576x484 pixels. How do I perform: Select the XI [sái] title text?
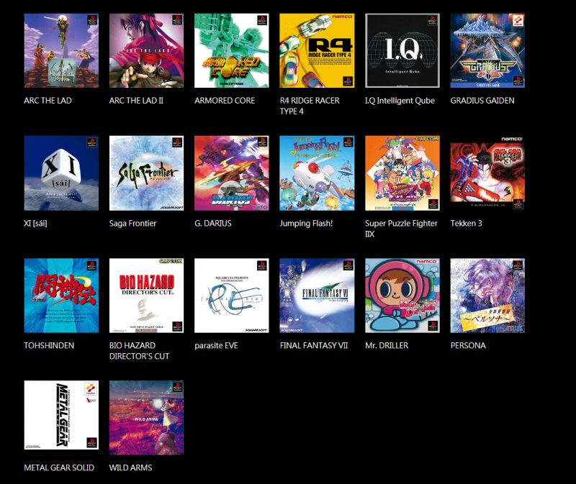click(35, 223)
